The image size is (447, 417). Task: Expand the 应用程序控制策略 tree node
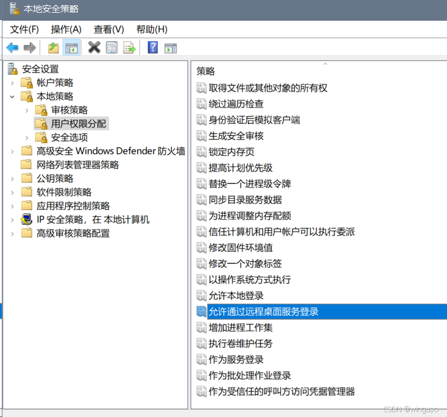(x=12, y=206)
